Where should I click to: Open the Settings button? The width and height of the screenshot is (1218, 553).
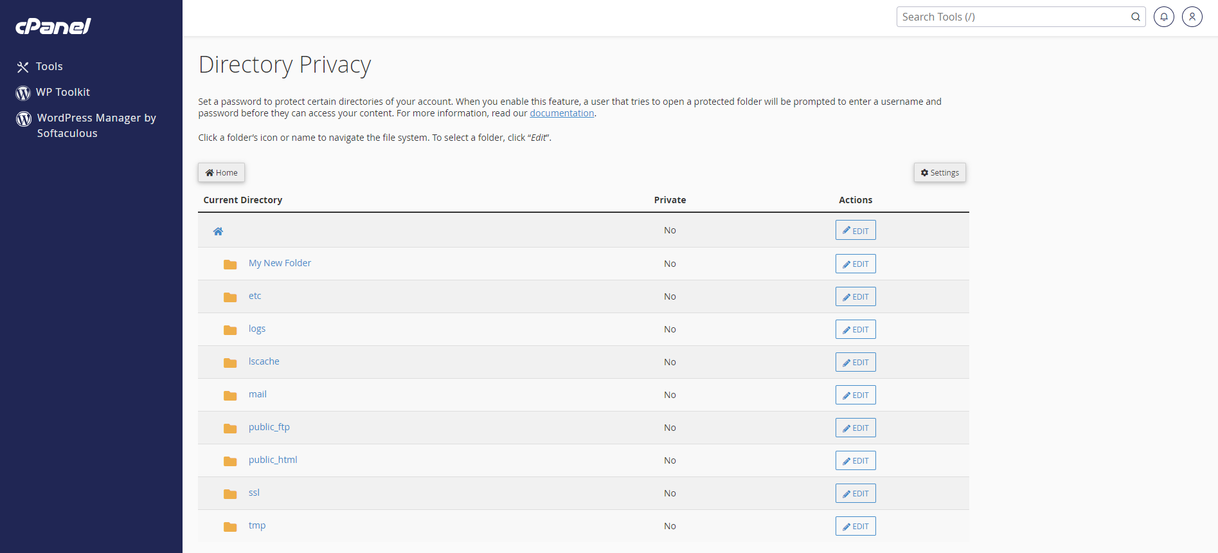[x=940, y=172]
